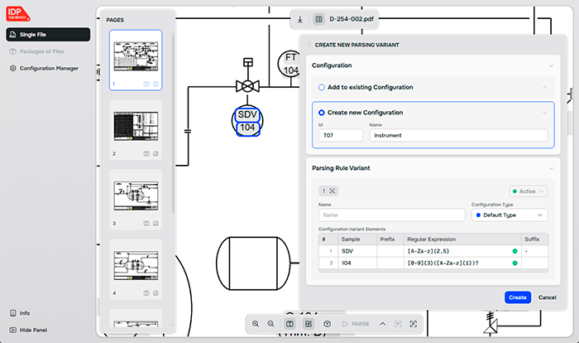Click the disabled focus icon in toolbar
This screenshot has width=579, height=343.
[398, 324]
